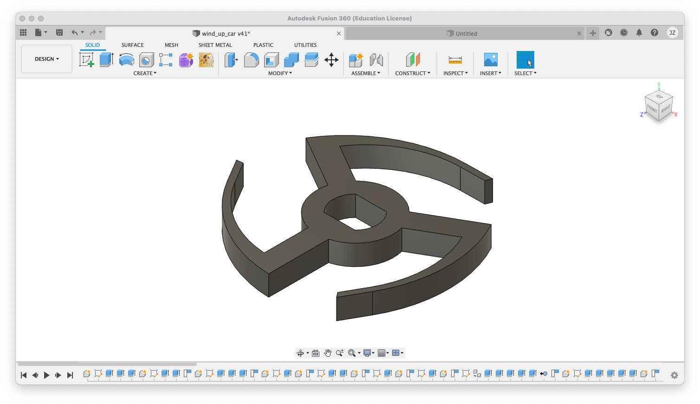Screen dimensions: 700x404
Task: Select the Fillet tool
Action: (x=251, y=60)
